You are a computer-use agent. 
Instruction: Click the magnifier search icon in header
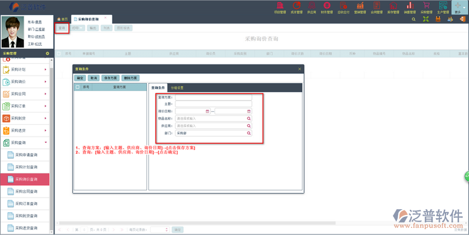coord(413,19)
